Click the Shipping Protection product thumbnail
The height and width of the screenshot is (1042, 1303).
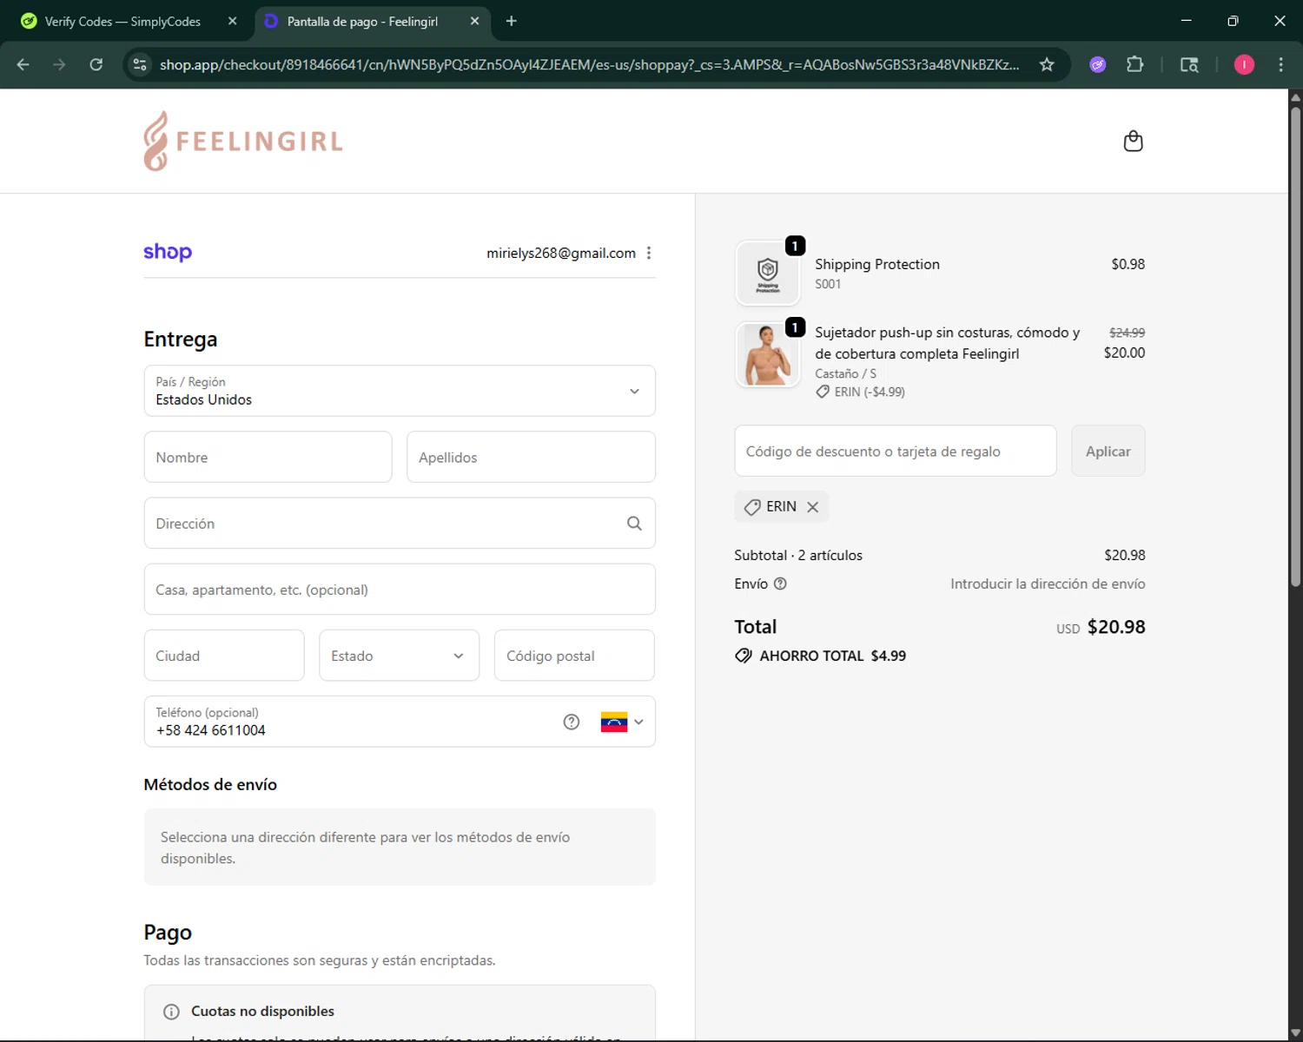(x=768, y=273)
